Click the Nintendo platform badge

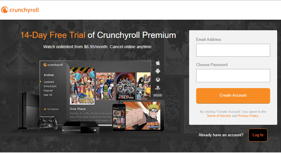point(157,95)
